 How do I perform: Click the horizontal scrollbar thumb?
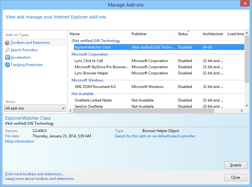click(x=144, y=110)
